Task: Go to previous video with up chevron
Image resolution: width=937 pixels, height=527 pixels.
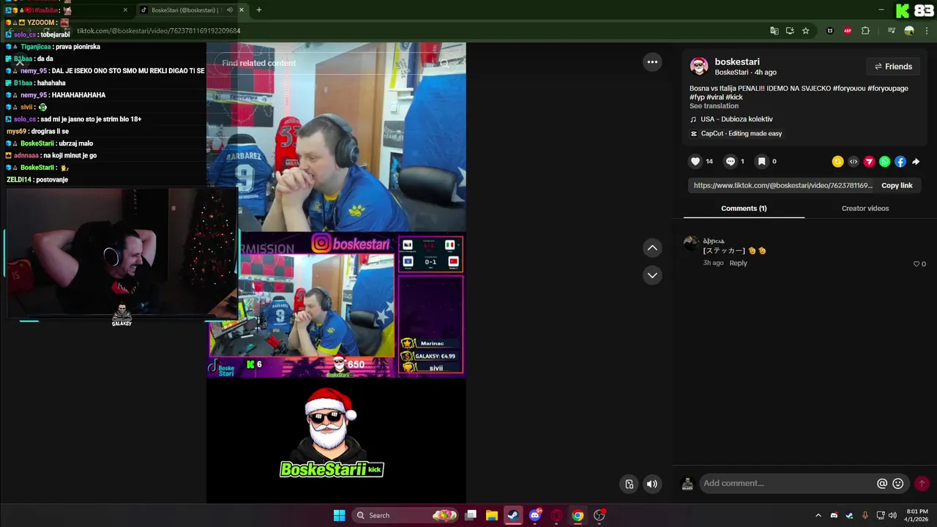Action: tap(652, 248)
